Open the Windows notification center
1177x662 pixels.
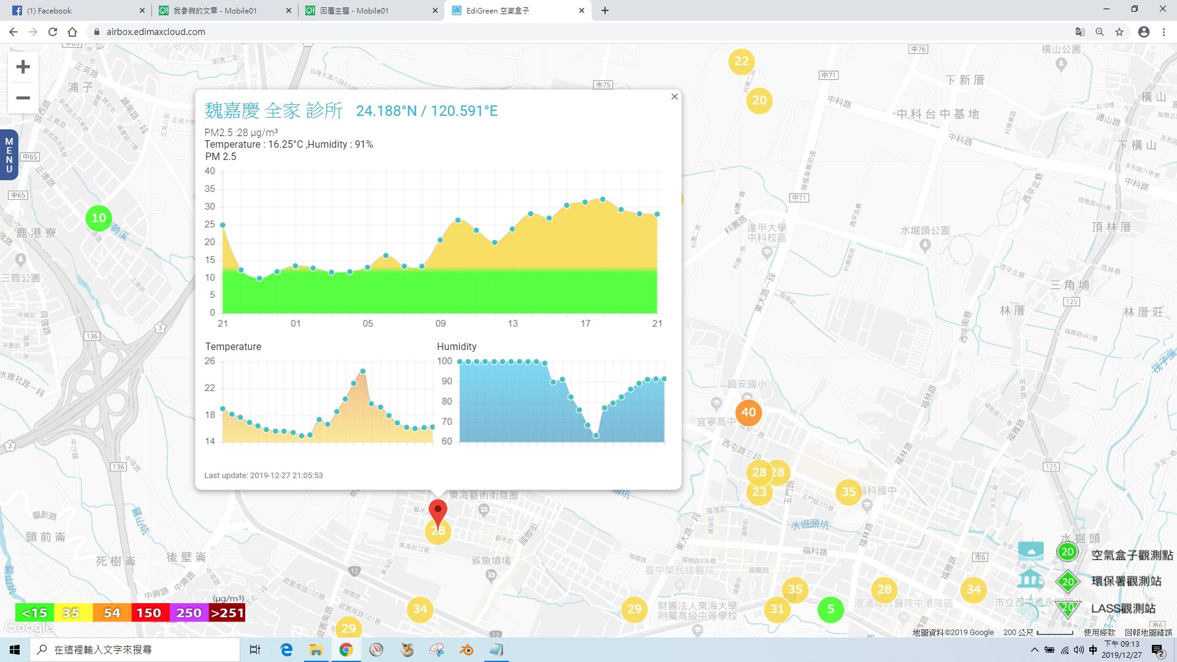[1157, 650]
